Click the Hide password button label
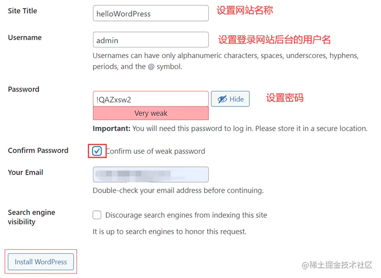The width and height of the screenshot is (381, 278). pos(237,99)
